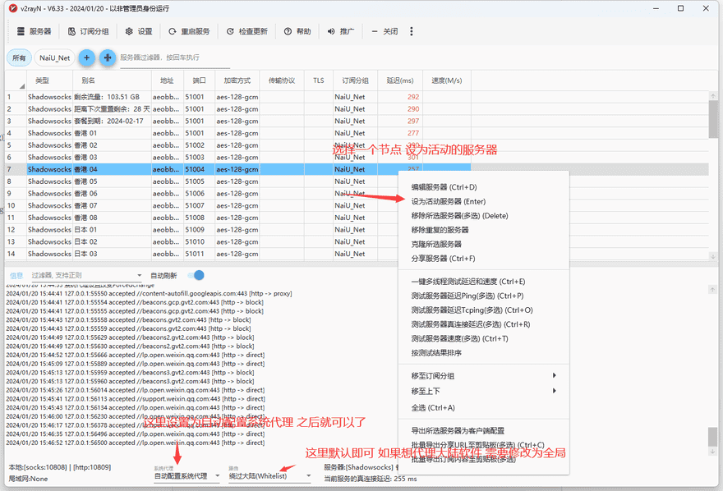Sort by the 端口 column header
This screenshot has width=723, height=491.
coord(199,80)
